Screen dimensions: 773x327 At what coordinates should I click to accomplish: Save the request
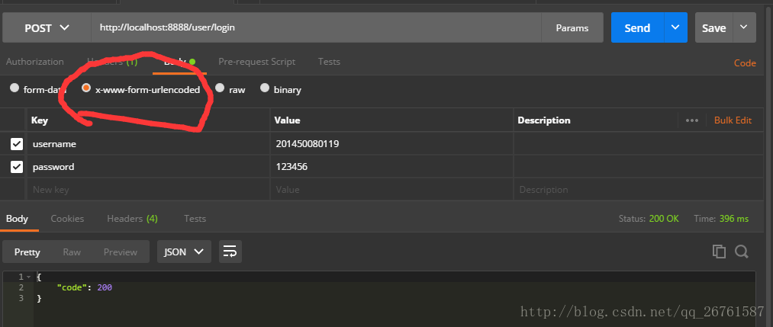tap(713, 28)
